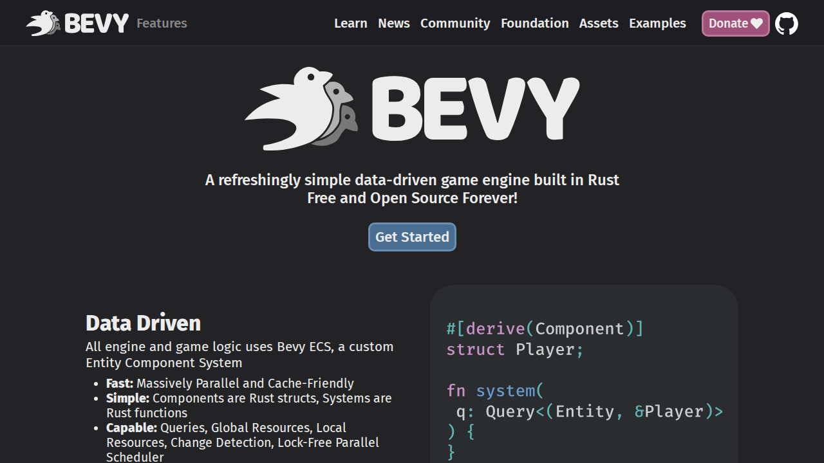
Task: Open the Community navigation link
Action: (455, 23)
